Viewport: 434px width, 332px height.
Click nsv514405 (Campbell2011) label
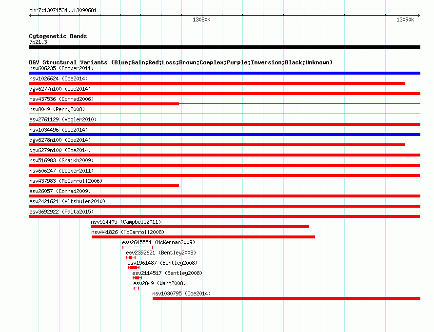pyautogui.click(x=126, y=222)
